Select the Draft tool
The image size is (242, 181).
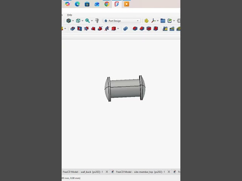coord(149,29)
